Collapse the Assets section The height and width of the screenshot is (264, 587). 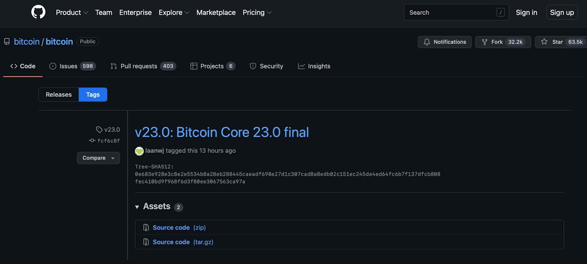pos(137,207)
